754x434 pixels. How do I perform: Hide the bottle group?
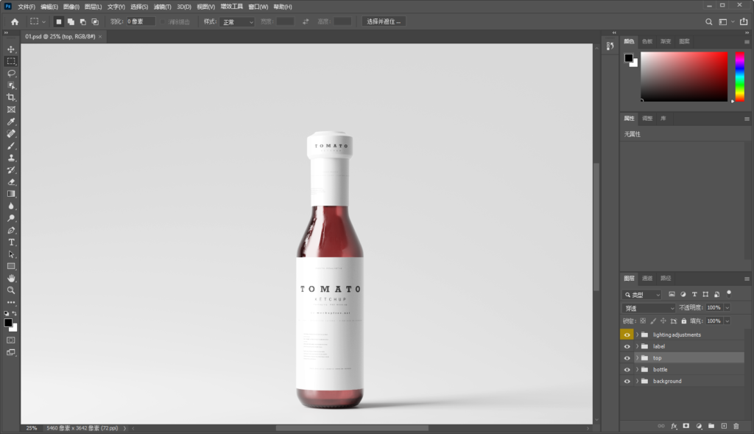627,369
